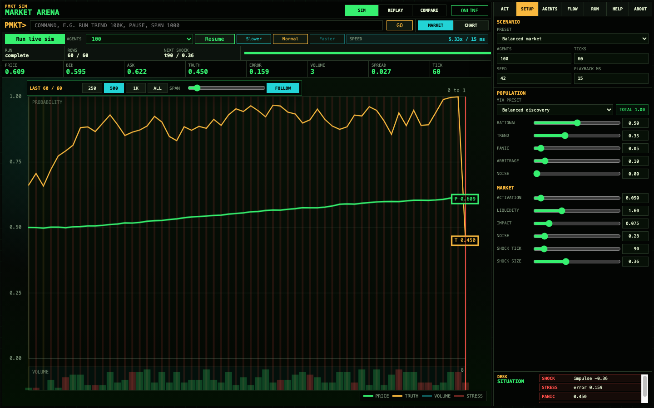Image resolution: width=654 pixels, height=408 pixels.
Task: Select Normal playback speed
Action: click(x=290, y=39)
